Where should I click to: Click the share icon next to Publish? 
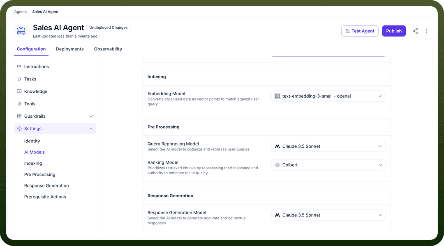(x=415, y=31)
